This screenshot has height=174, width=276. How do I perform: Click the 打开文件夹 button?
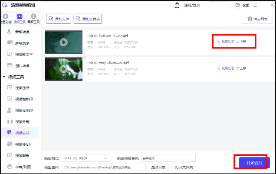[x=184, y=167]
